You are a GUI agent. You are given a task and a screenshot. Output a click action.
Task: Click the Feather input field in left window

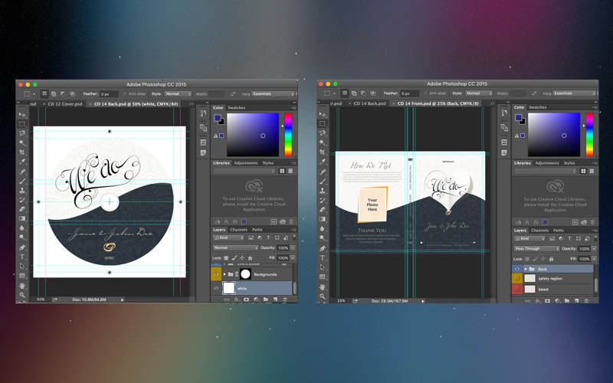(x=109, y=94)
